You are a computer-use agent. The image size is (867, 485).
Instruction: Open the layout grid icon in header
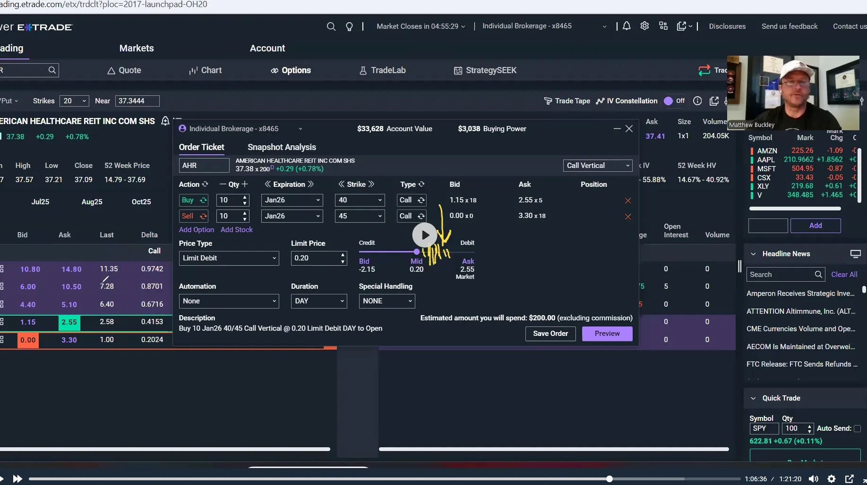[x=663, y=26]
